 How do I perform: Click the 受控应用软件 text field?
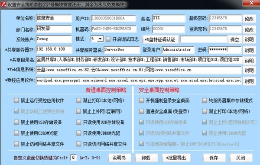(139, 81)
